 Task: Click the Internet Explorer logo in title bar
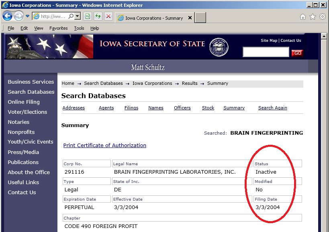5,5
